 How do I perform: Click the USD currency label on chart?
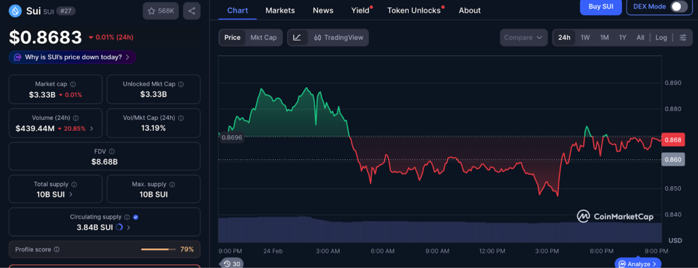(675, 240)
